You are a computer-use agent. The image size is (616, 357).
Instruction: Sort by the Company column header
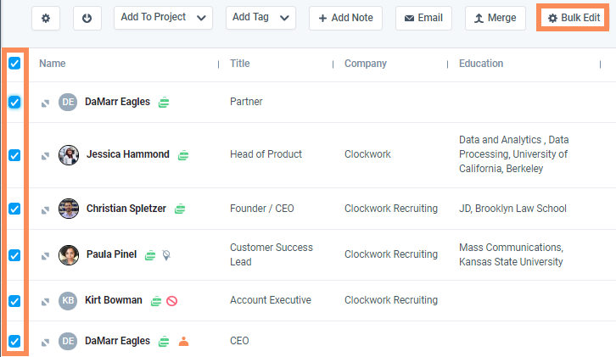click(x=365, y=64)
